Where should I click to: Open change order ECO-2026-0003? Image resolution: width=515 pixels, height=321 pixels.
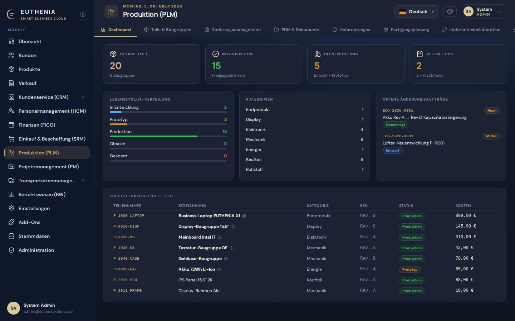pos(398,136)
